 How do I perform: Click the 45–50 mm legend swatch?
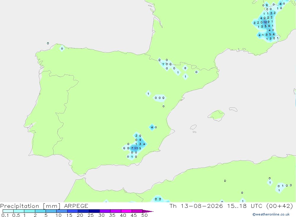(x=137, y=211)
